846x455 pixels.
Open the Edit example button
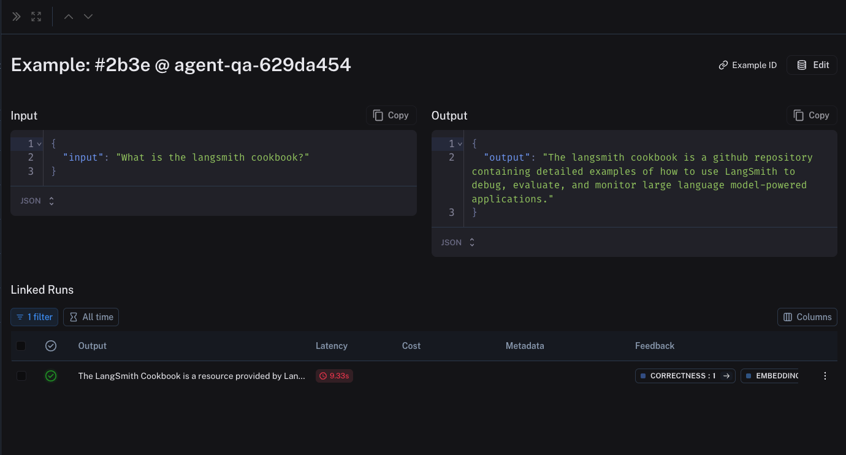(812, 65)
